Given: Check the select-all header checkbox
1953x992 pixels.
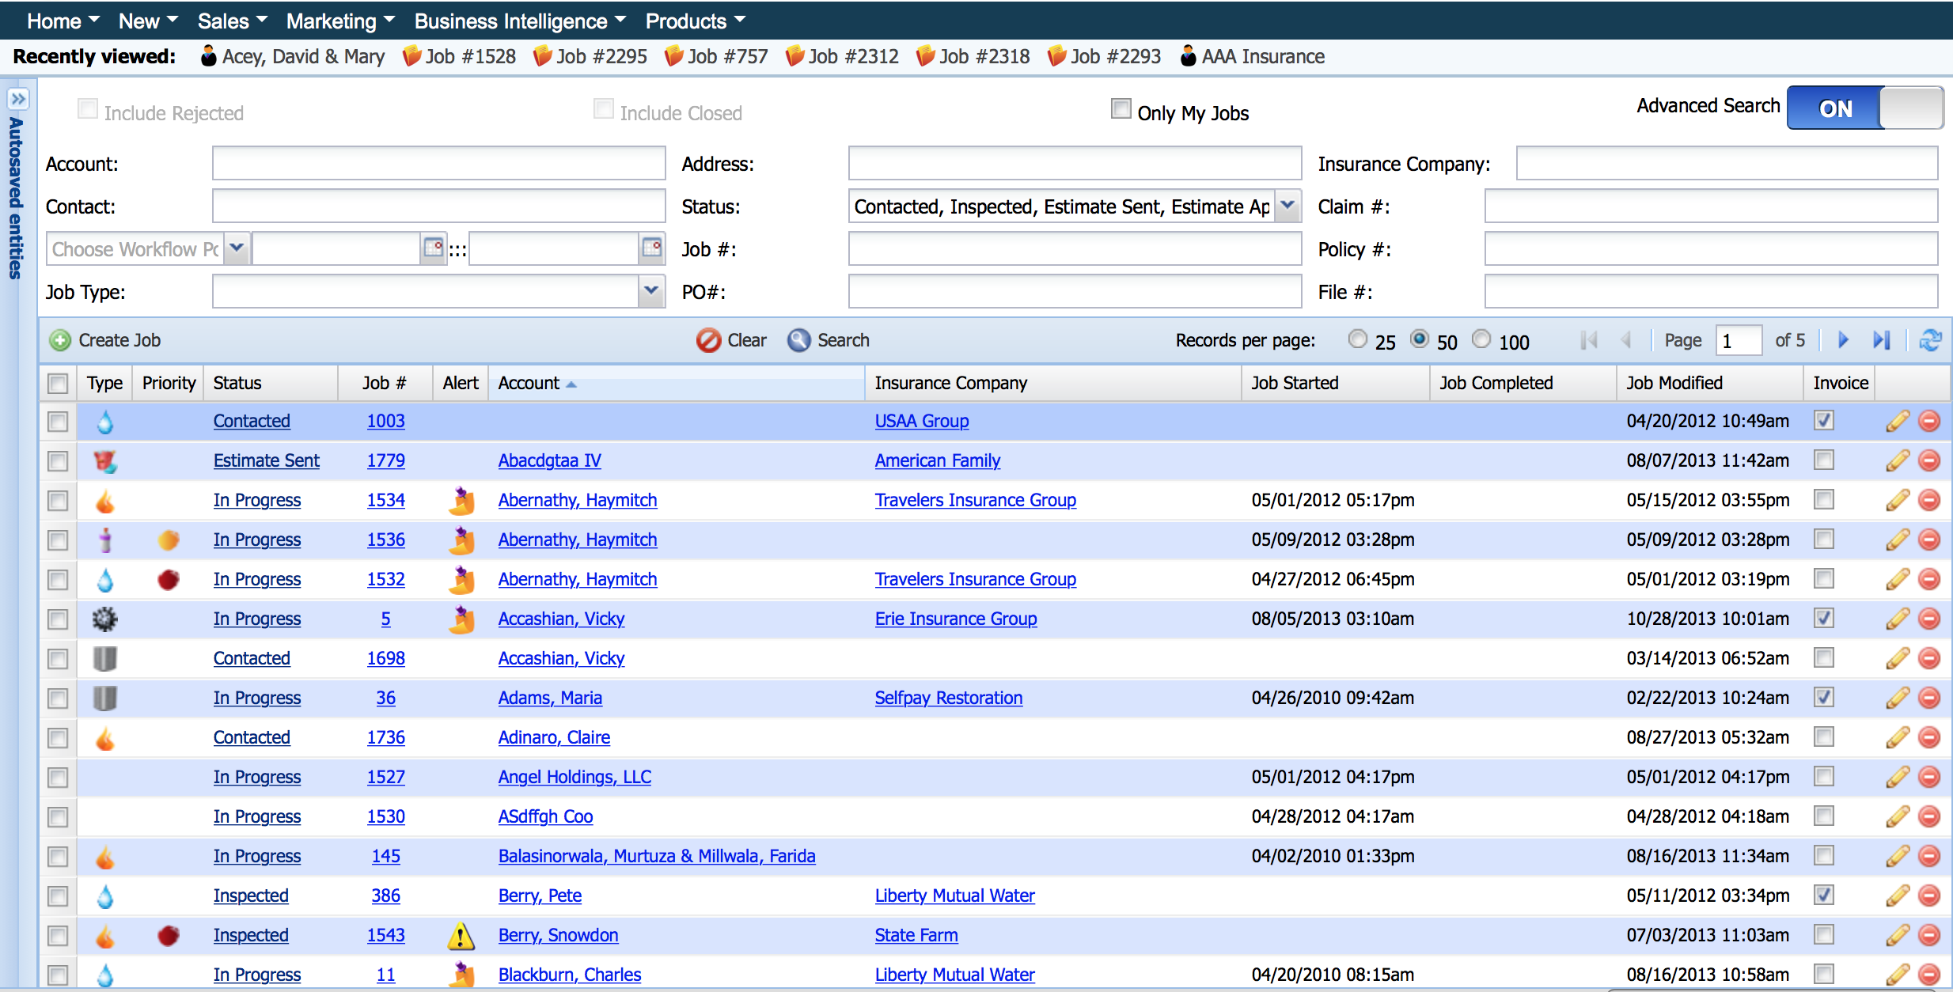Looking at the screenshot, I should pos(58,384).
